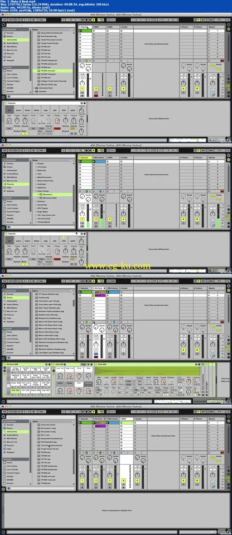This screenshot has height=535, width=232.
Task: Select the Microtonic plug-in icon in browser
Action: point(41,194)
